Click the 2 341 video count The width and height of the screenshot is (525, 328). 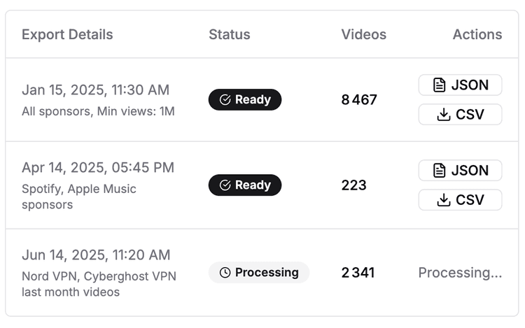pos(358,273)
